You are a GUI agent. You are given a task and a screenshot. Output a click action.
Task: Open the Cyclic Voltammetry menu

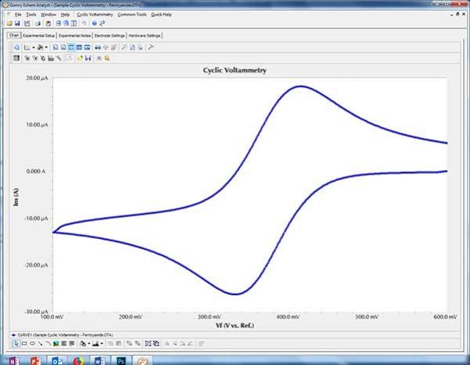coord(95,14)
